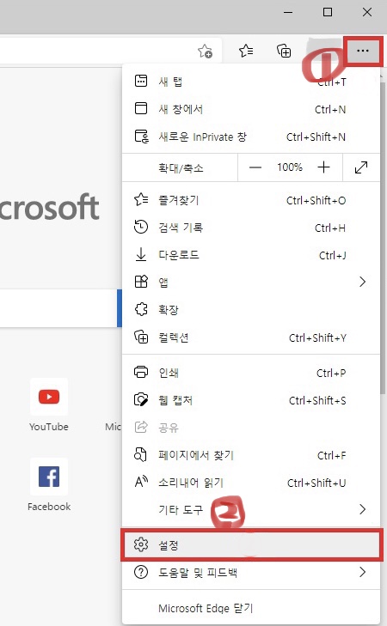Screen dimensions: 387x626
Task: Click the InPrivate window icon
Action: pos(141,137)
